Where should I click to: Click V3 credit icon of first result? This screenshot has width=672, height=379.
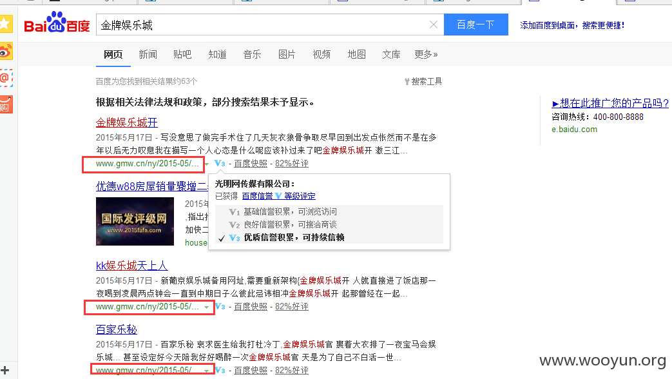[x=220, y=163]
